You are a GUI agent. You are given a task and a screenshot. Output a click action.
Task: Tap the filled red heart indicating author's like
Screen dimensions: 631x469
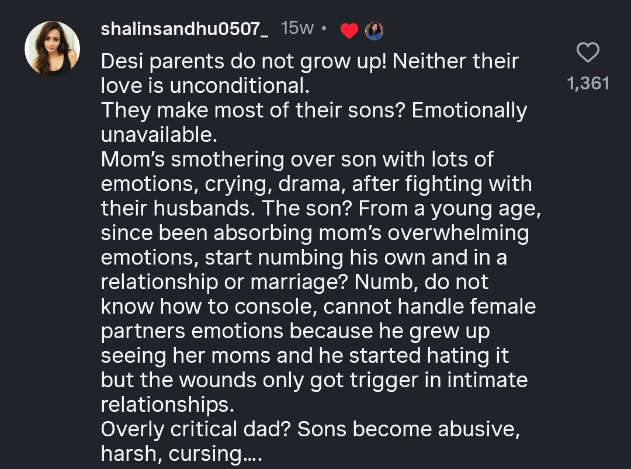pos(349,31)
